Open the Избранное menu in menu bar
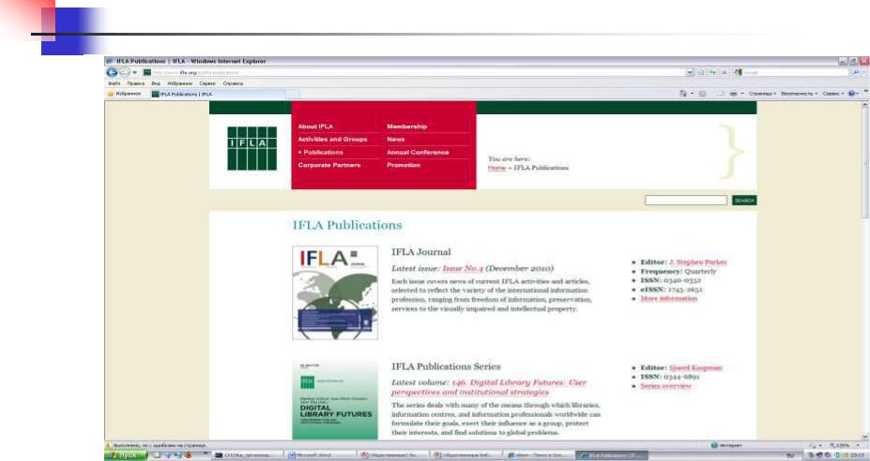The image size is (870, 461). point(180,83)
